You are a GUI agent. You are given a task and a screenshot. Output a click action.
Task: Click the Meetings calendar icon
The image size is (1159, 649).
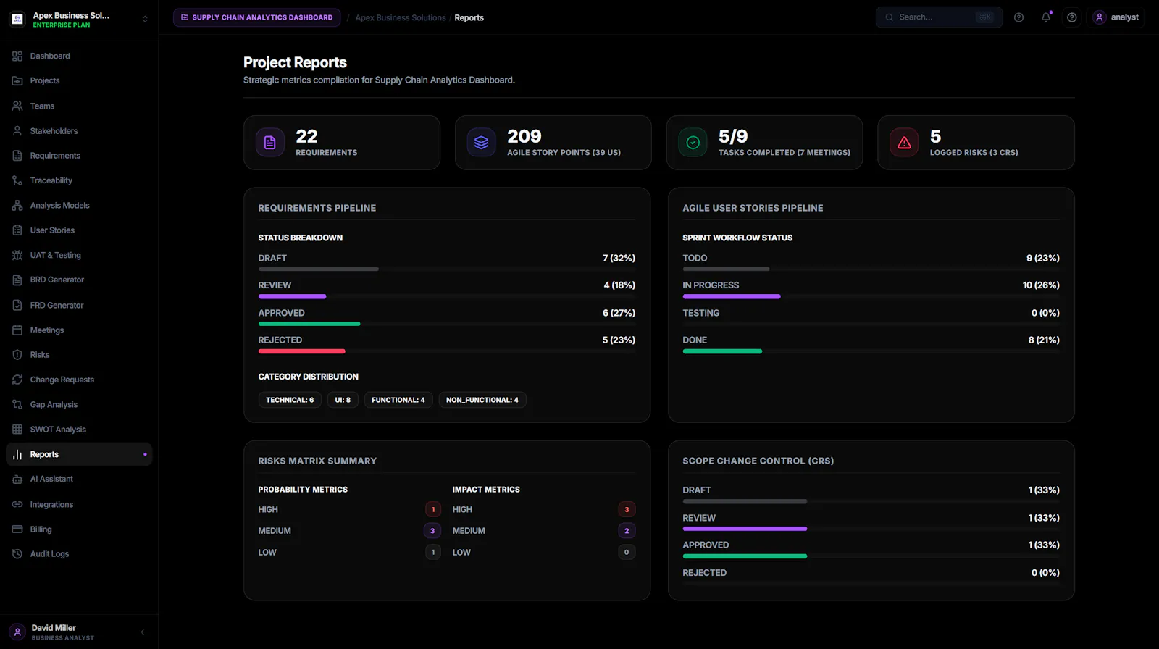pyautogui.click(x=17, y=330)
